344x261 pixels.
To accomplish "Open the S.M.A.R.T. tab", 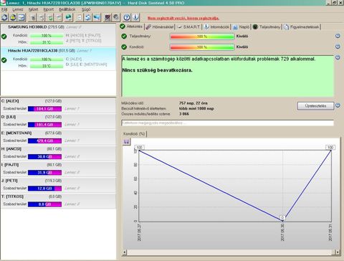I will (x=188, y=27).
